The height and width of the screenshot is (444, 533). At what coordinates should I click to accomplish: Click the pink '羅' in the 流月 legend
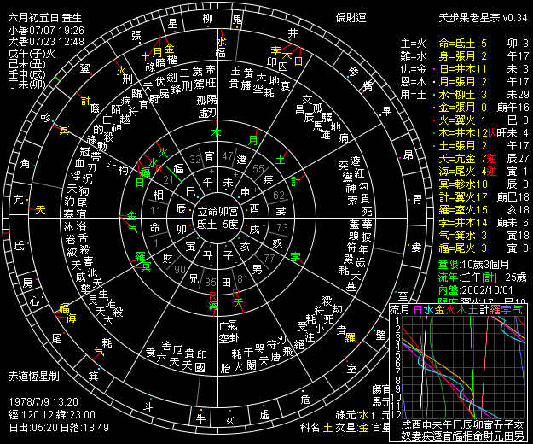[x=495, y=310]
